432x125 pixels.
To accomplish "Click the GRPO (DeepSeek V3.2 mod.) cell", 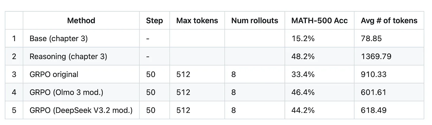I will (81, 110).
